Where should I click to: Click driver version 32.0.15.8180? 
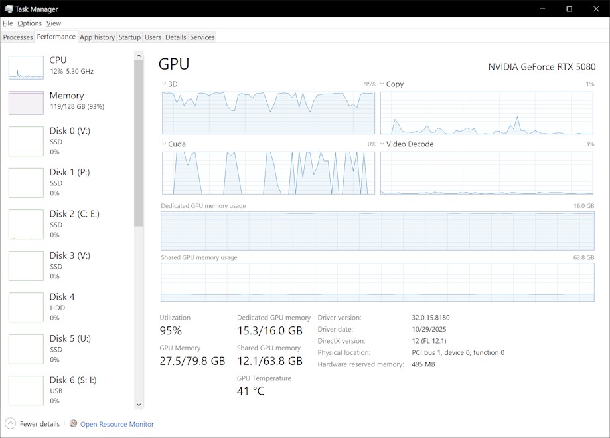(431, 318)
